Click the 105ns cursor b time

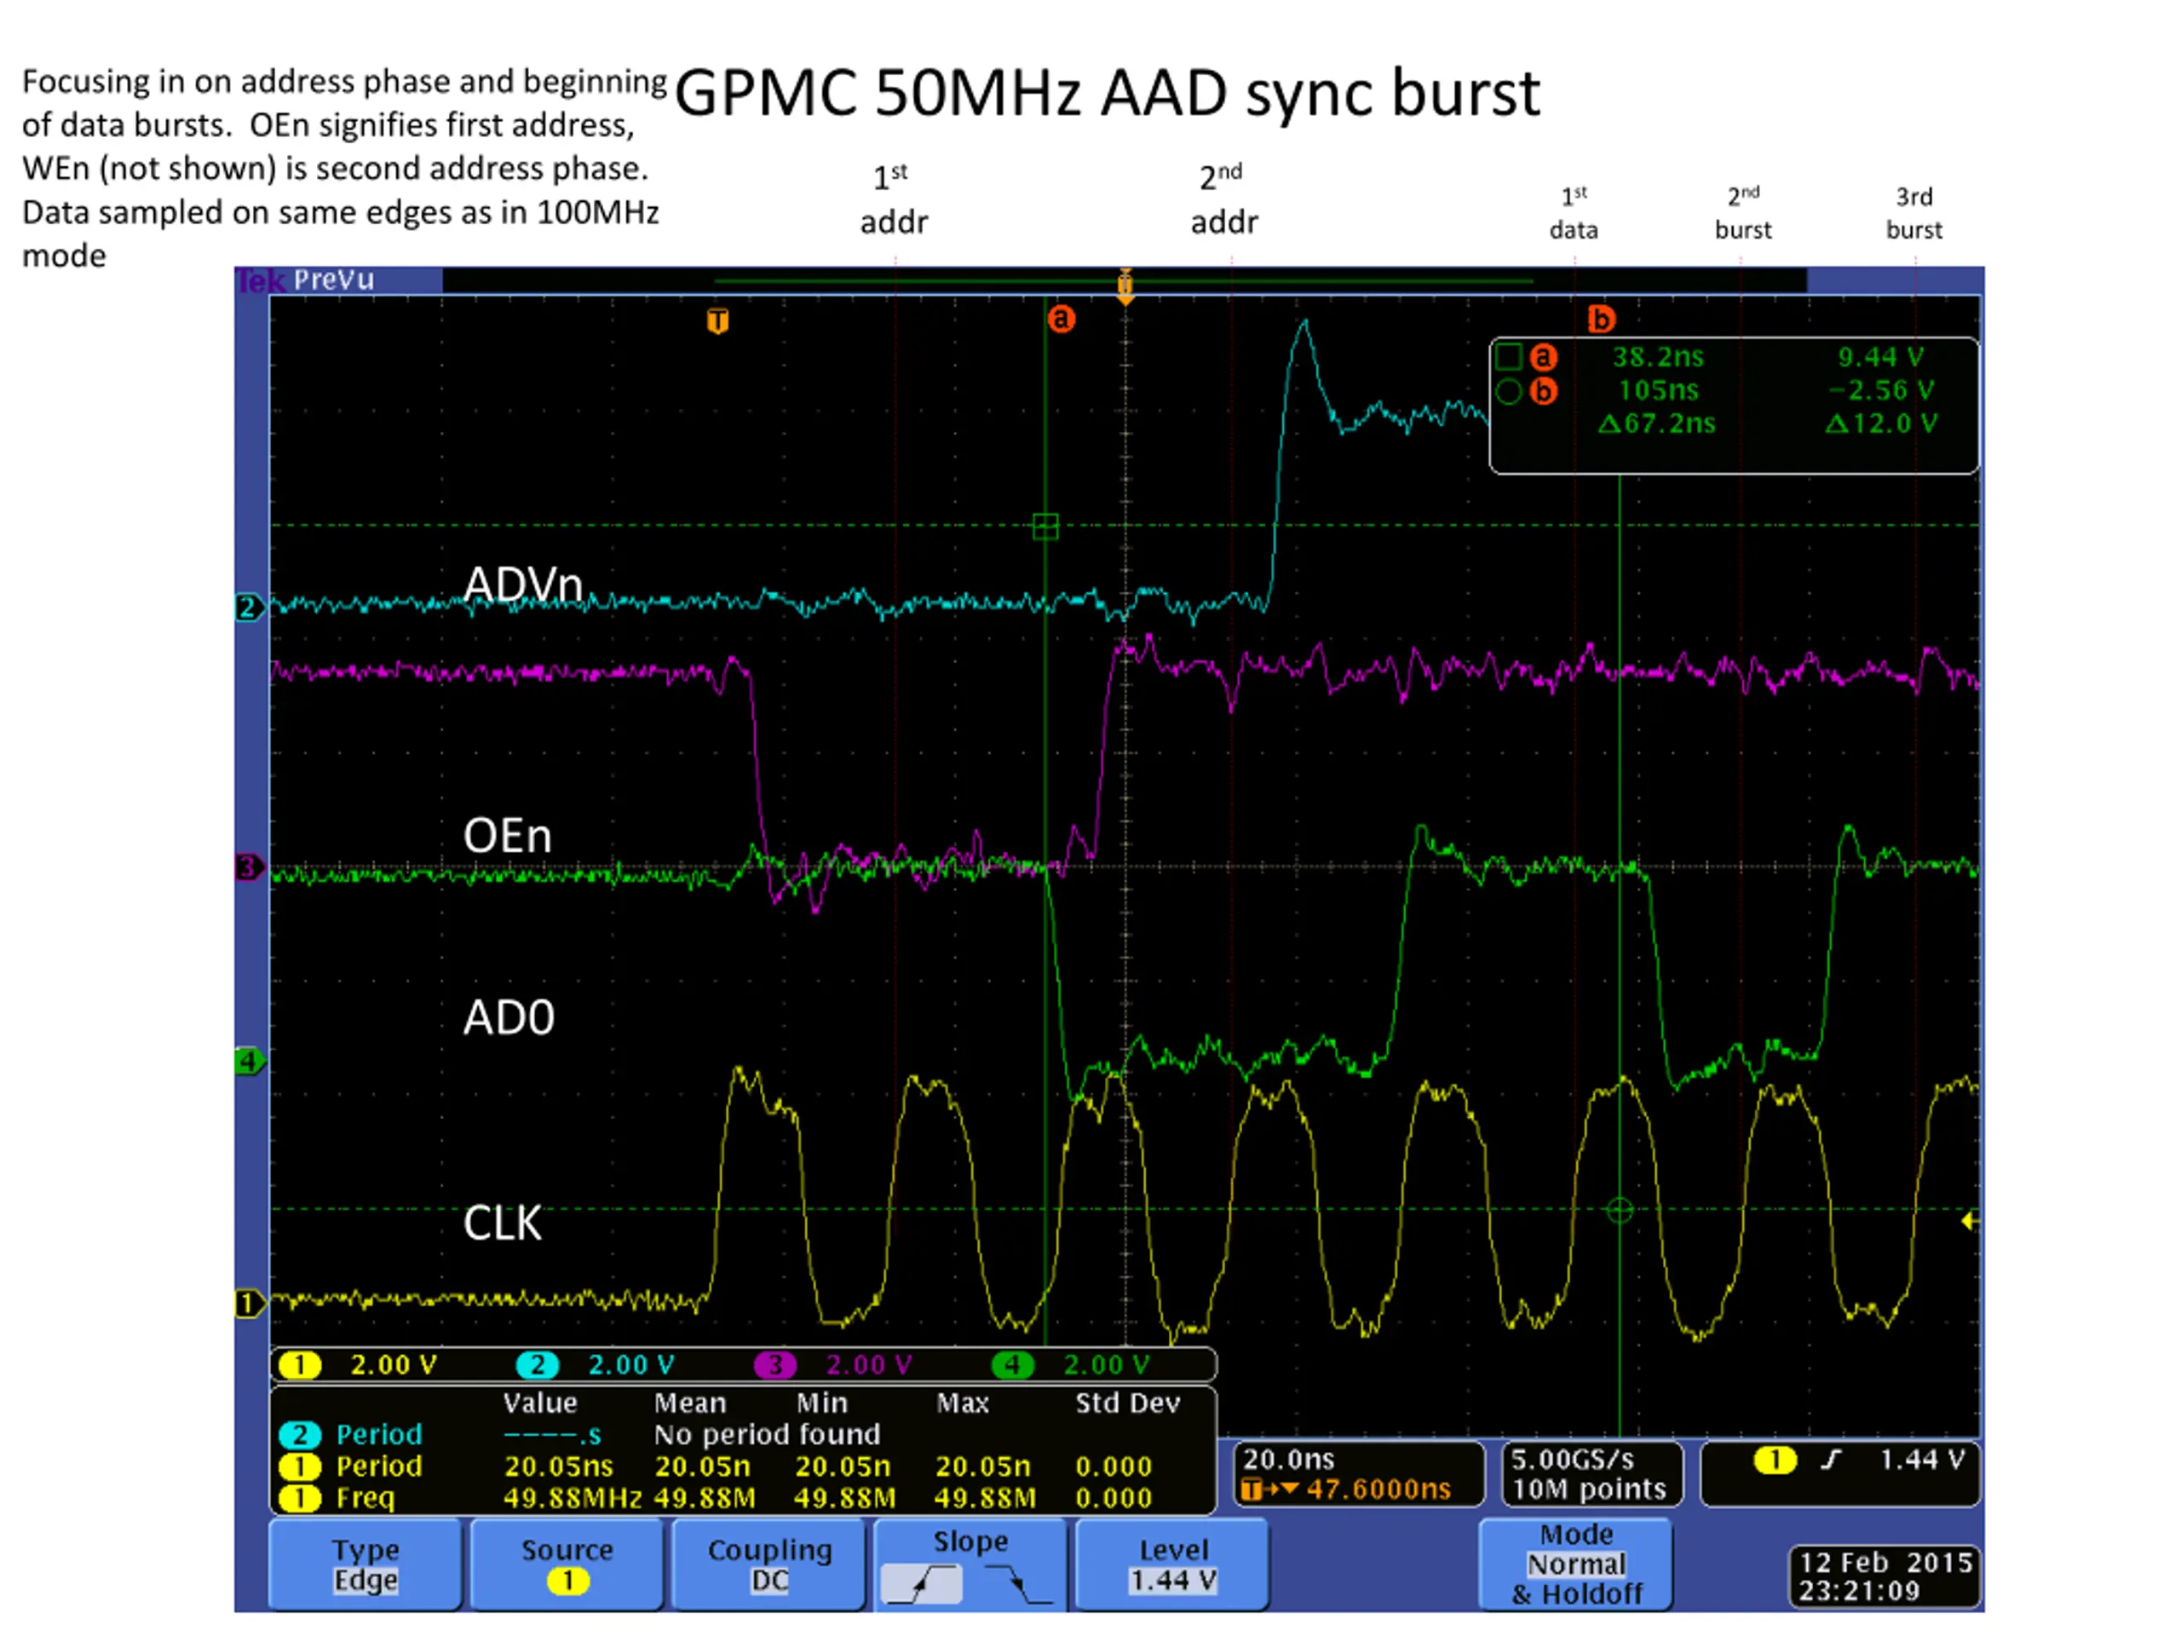coord(1659,390)
